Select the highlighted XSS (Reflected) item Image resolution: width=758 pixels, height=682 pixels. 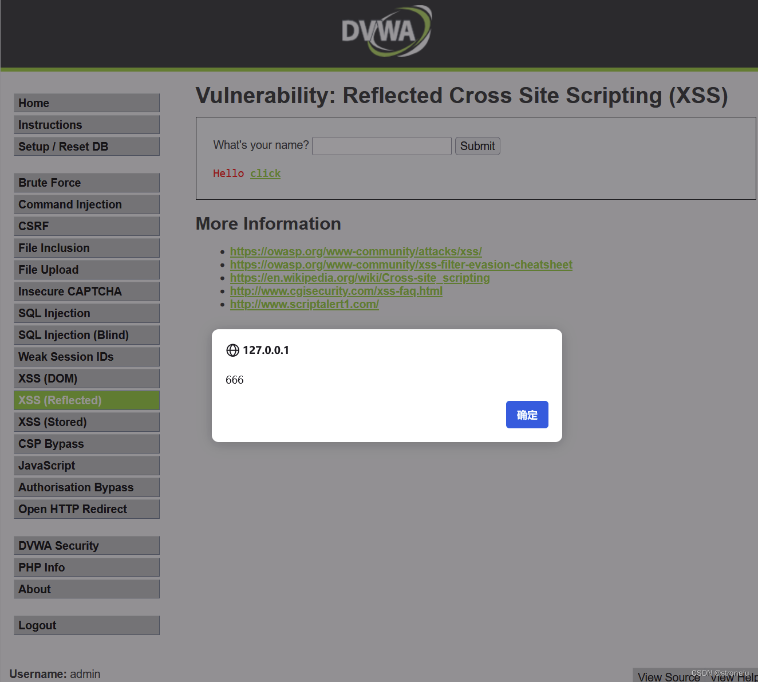pos(86,400)
